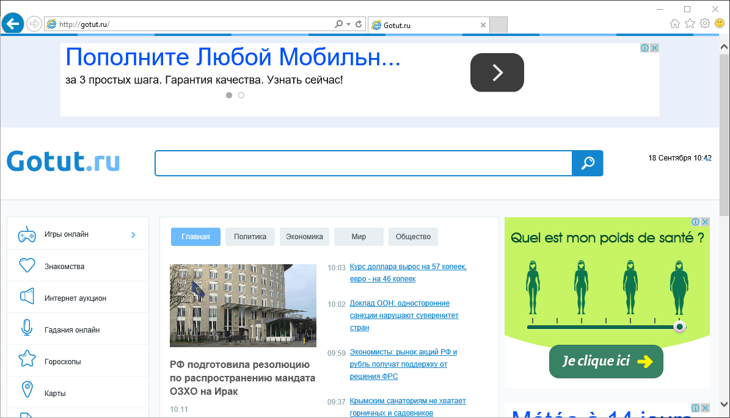Screen dimensions: 730x418
Task: Open headline about РФ резолюцию ОЗХО
Action: tap(243, 378)
